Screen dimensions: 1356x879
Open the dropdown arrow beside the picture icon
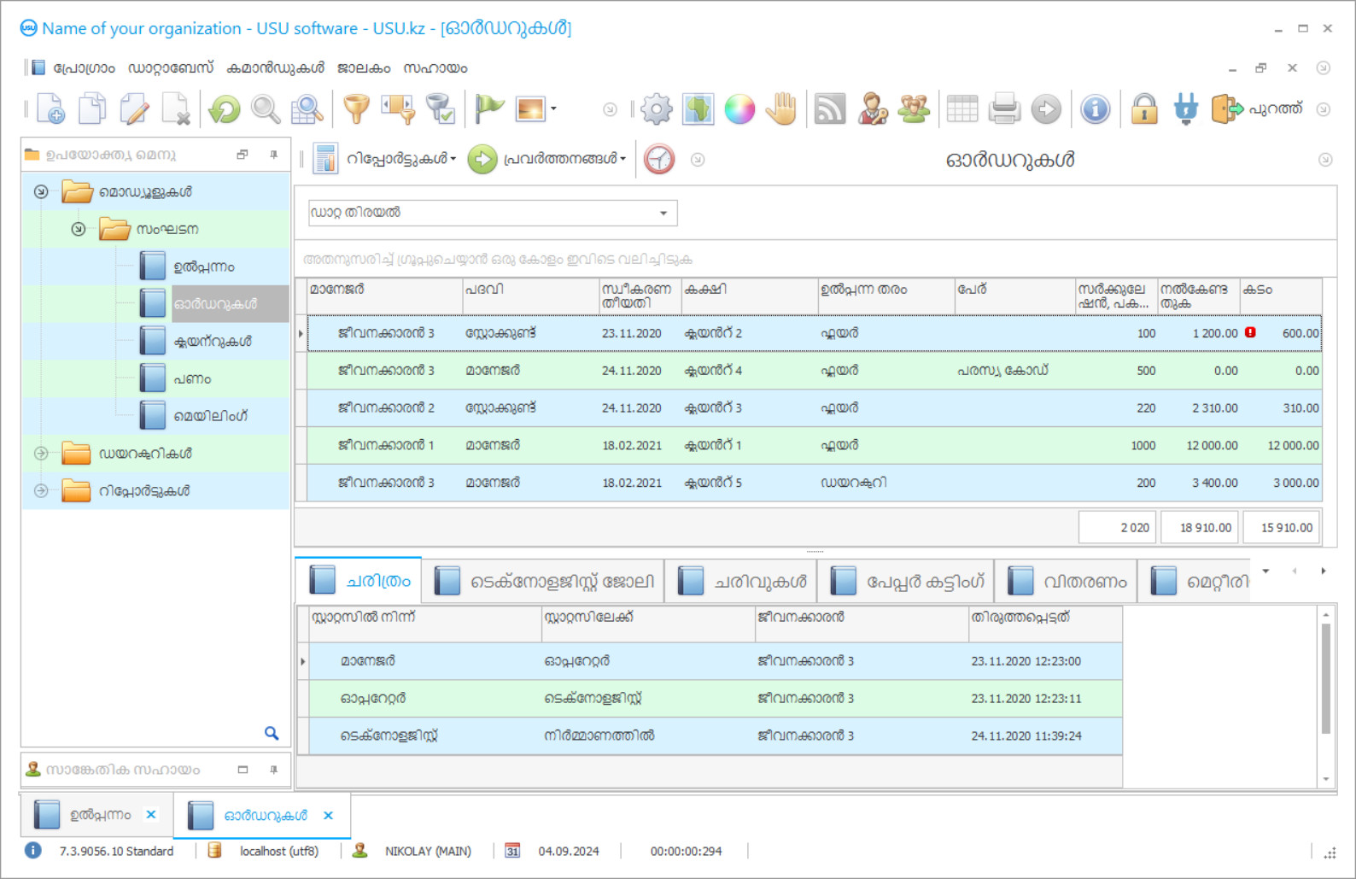[553, 108]
